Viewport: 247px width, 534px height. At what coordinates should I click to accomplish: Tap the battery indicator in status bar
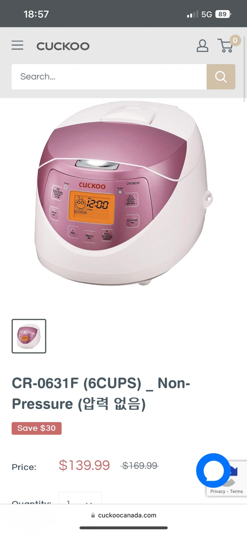click(223, 14)
